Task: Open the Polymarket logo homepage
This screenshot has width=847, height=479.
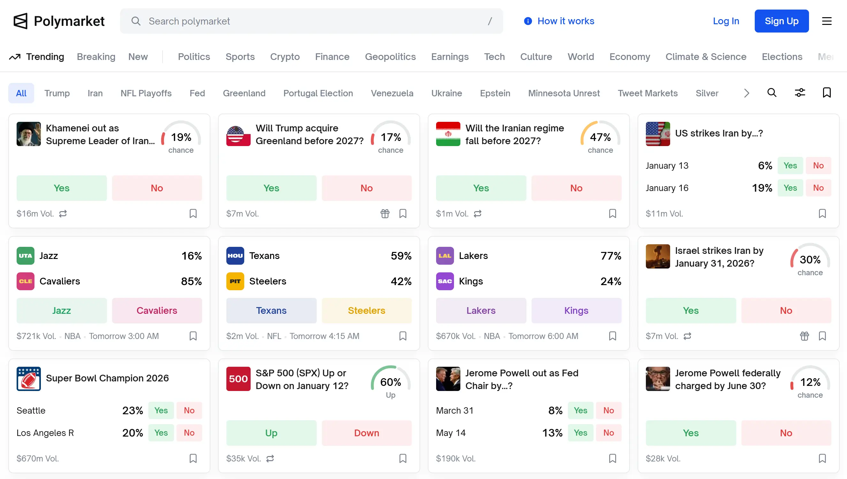Action: tap(59, 21)
